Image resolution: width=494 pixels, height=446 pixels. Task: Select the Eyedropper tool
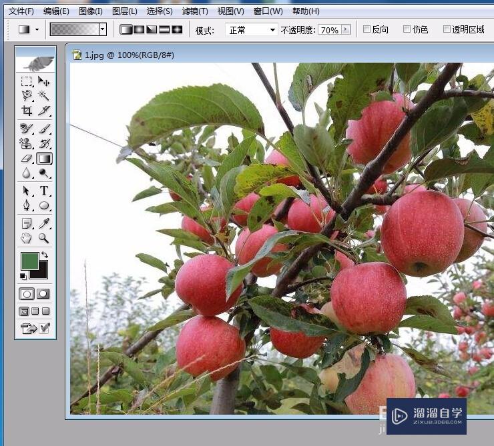coord(44,223)
